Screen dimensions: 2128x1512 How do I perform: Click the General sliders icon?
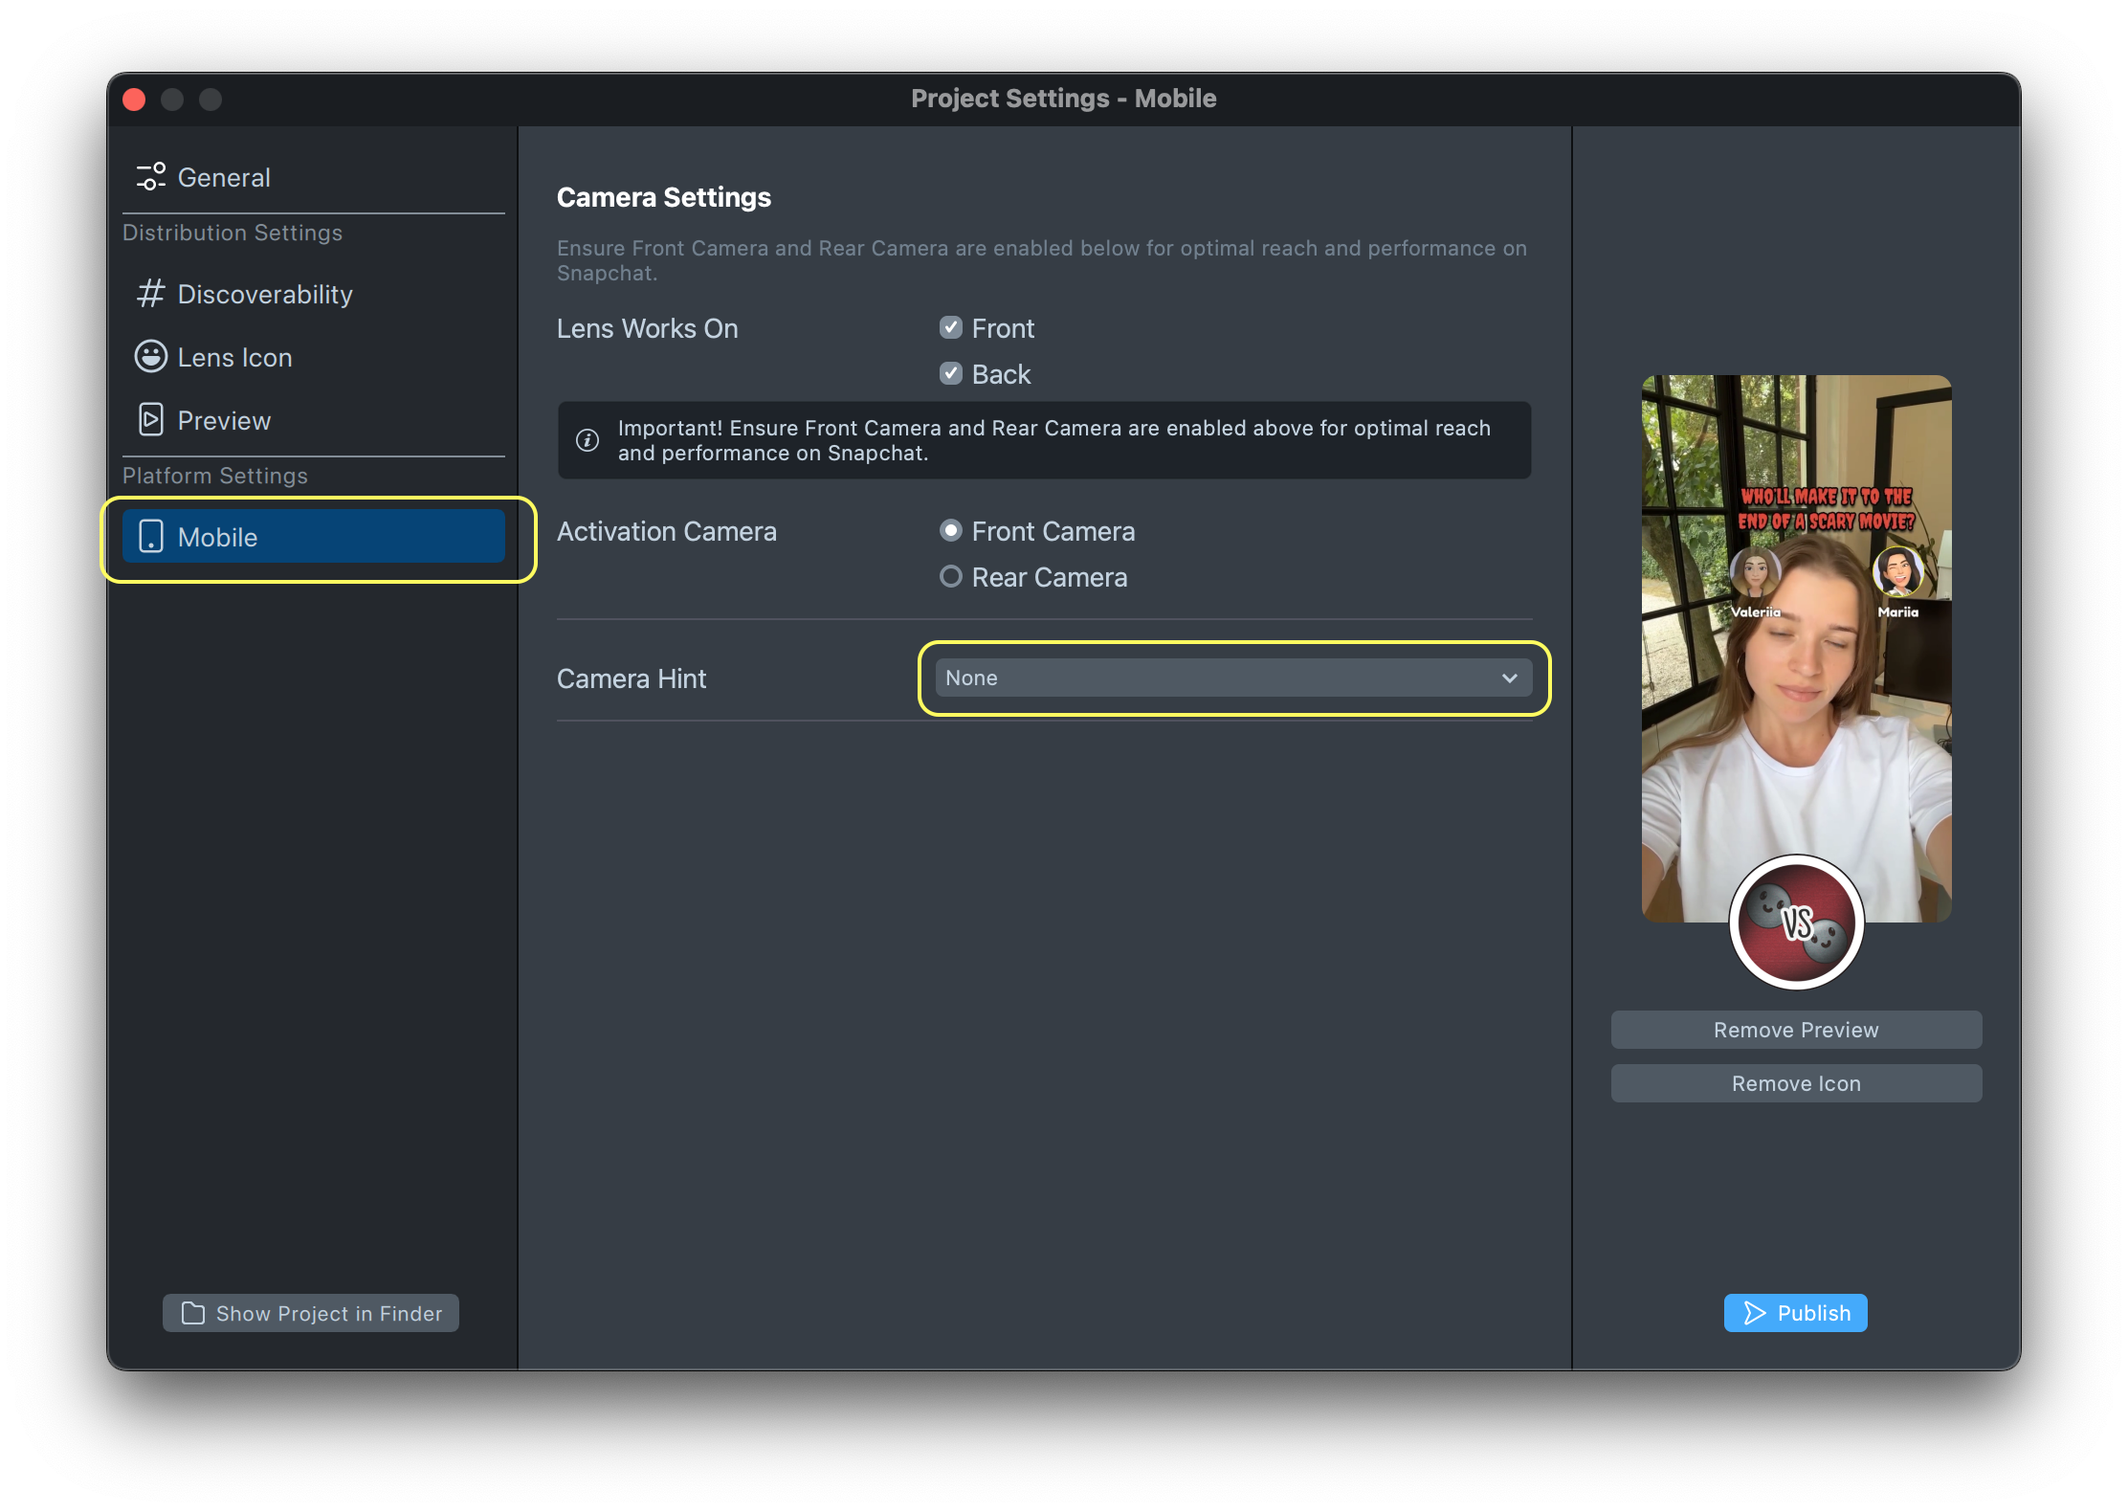150,177
